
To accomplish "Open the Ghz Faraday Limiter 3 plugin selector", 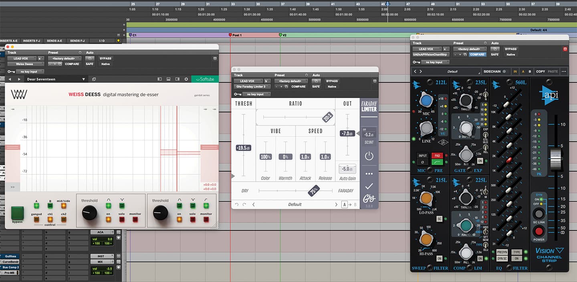I will (x=252, y=86).
